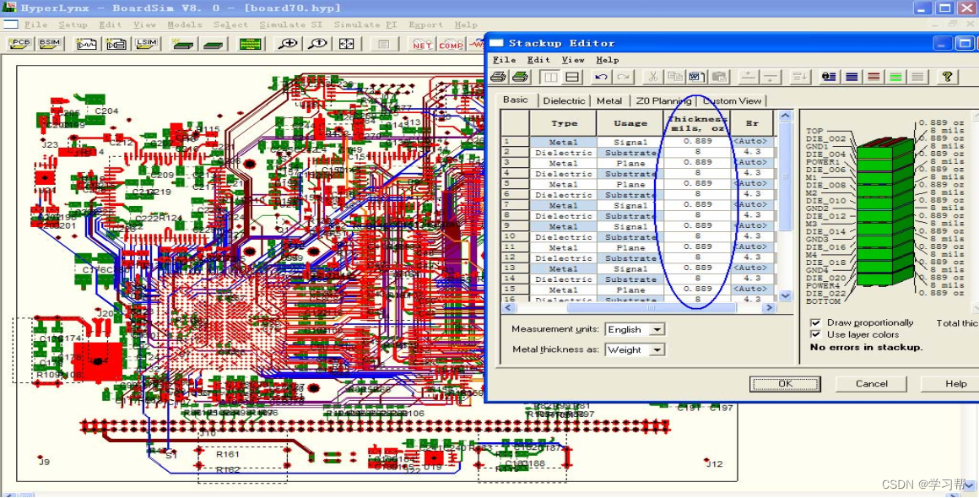Click the green print preview icon
The height and width of the screenshot is (498, 979).
[520, 77]
